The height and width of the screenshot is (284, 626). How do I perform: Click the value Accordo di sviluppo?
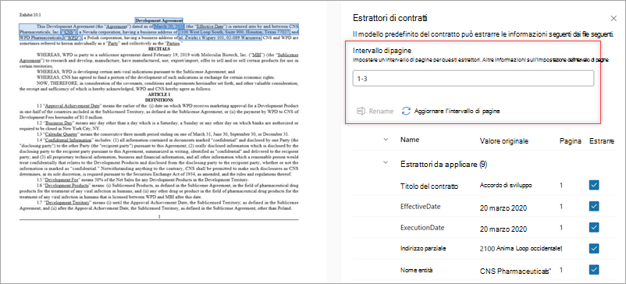(506, 185)
